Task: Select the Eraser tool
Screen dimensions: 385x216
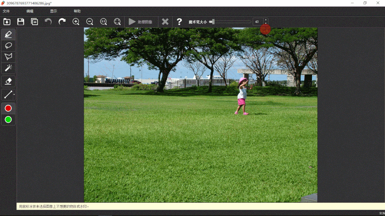Action: pyautogui.click(x=8, y=81)
